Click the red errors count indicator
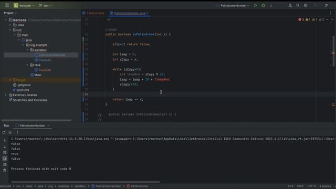Image resolution: width=336 pixels, height=189 pixels. pyautogui.click(x=301, y=19)
